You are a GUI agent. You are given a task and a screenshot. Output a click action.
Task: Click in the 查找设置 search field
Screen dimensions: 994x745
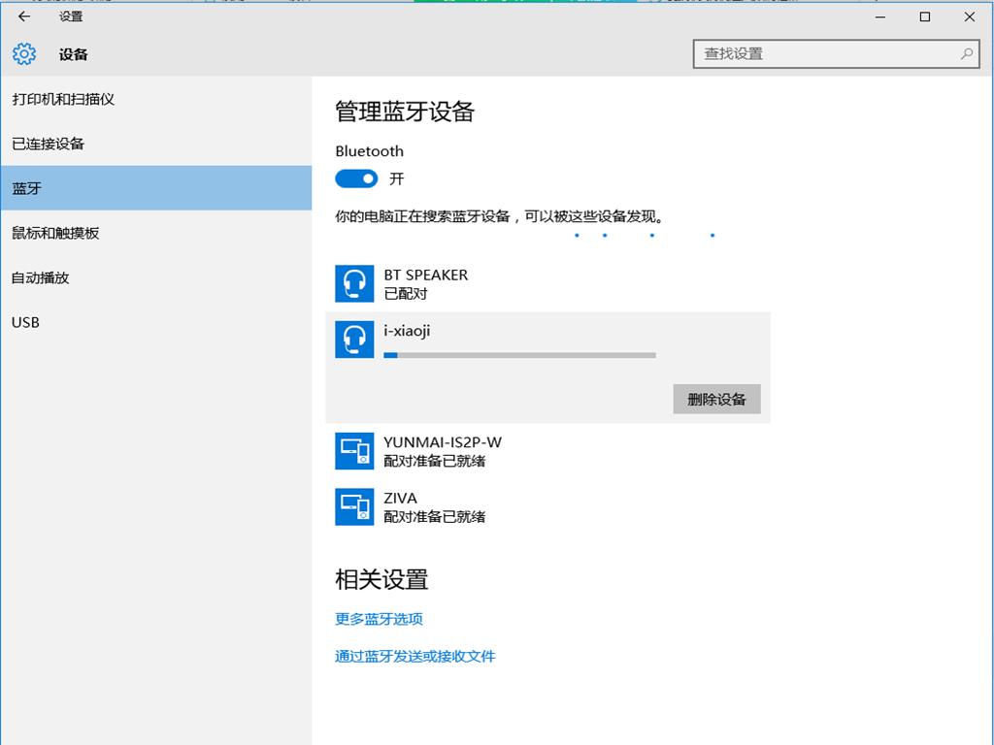click(x=825, y=54)
